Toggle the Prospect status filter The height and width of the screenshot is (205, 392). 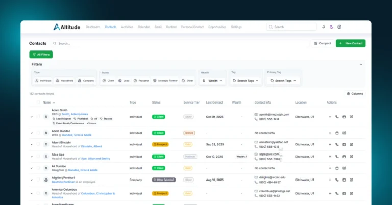(x=142, y=80)
